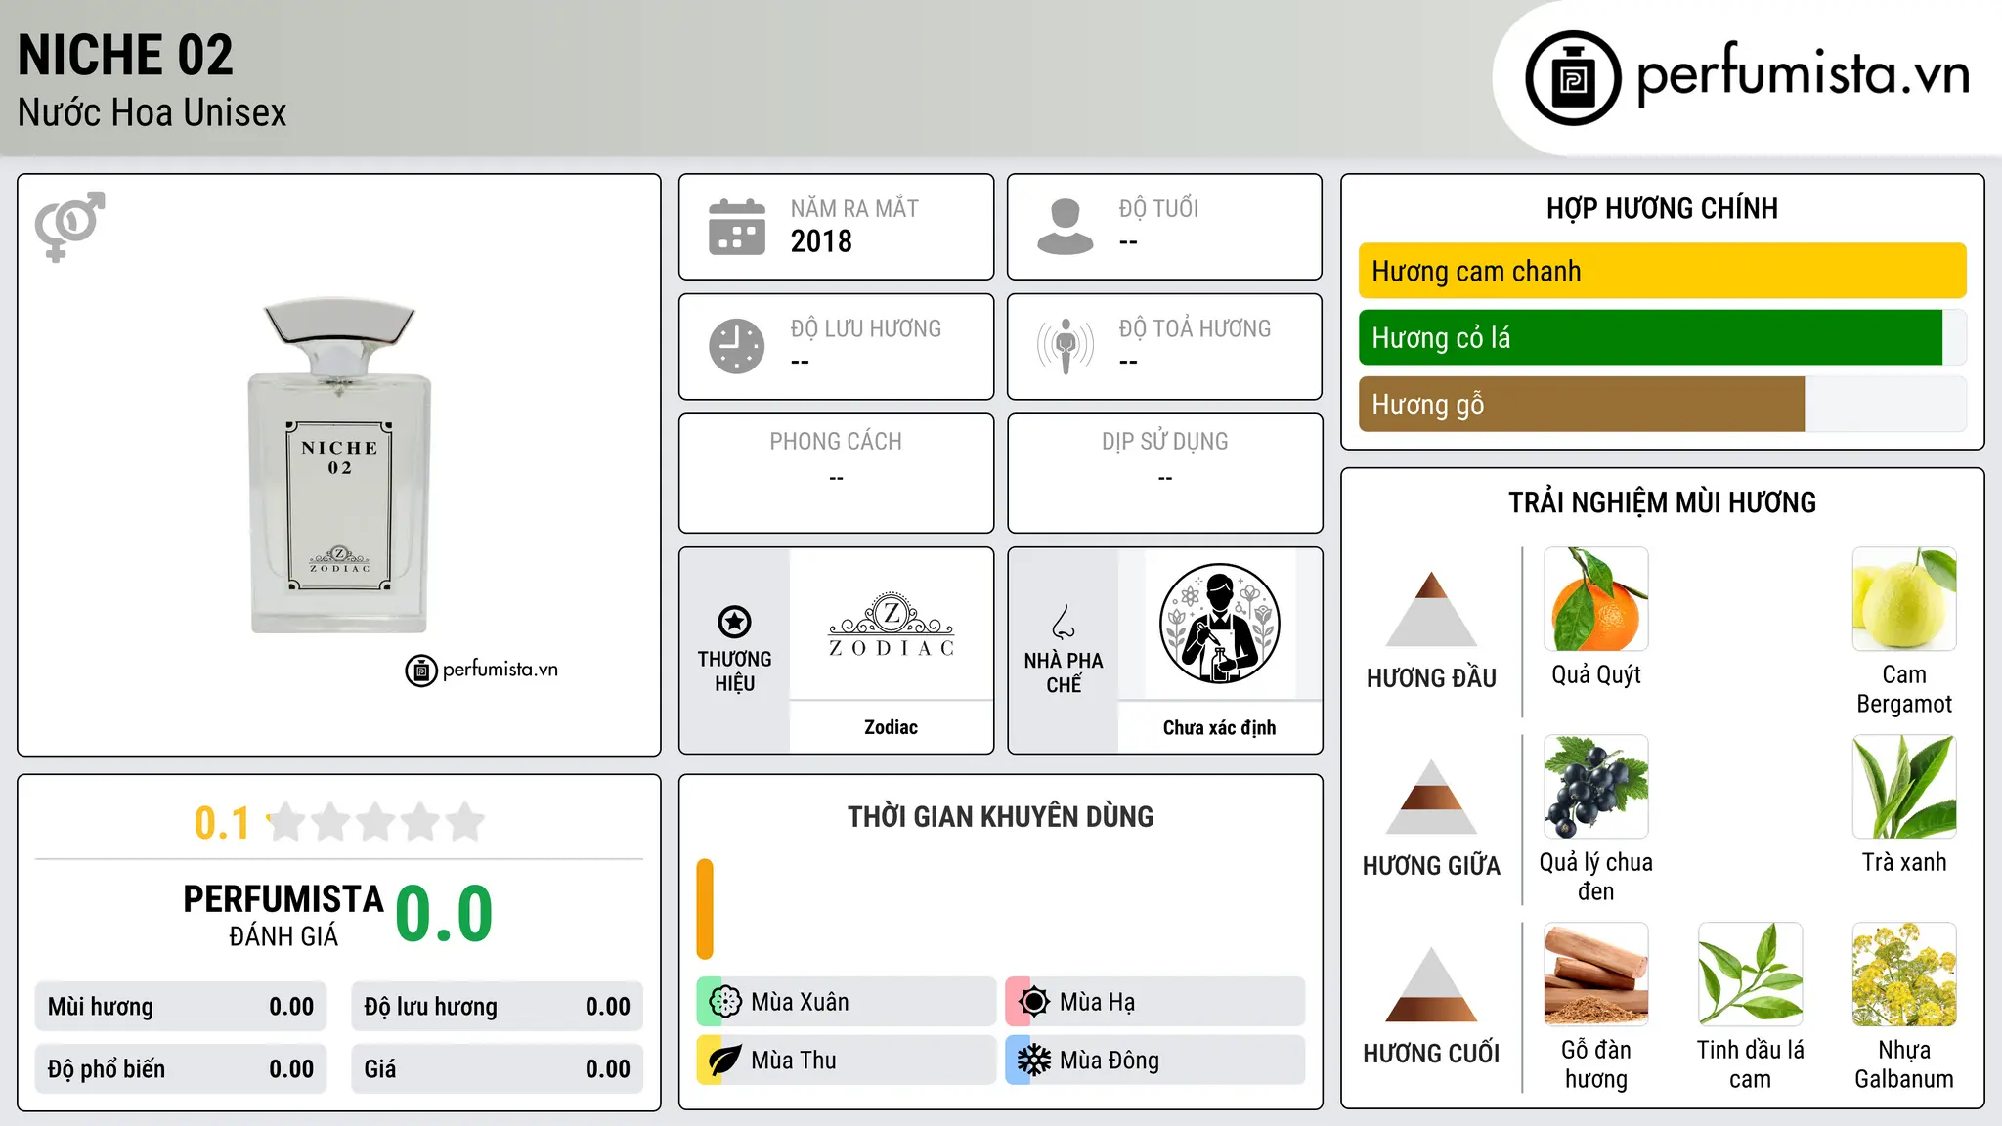Screen dimensions: 2002x1126
Task: Click the Niche 02 bottle product image
Action: 339,465
